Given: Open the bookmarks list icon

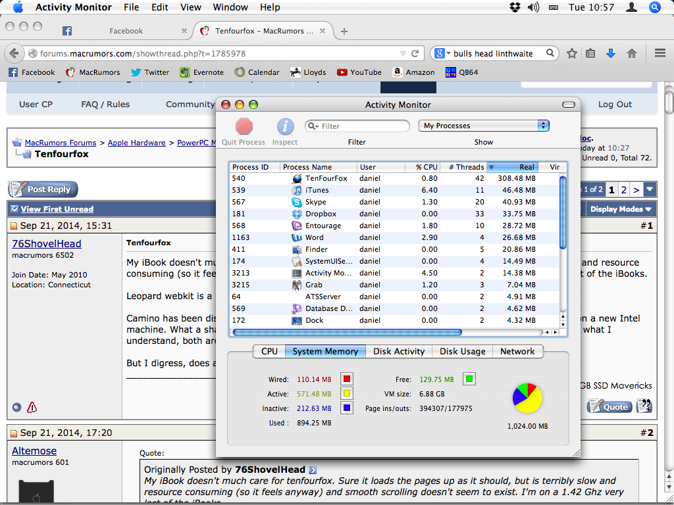Looking at the screenshot, I should (x=590, y=54).
